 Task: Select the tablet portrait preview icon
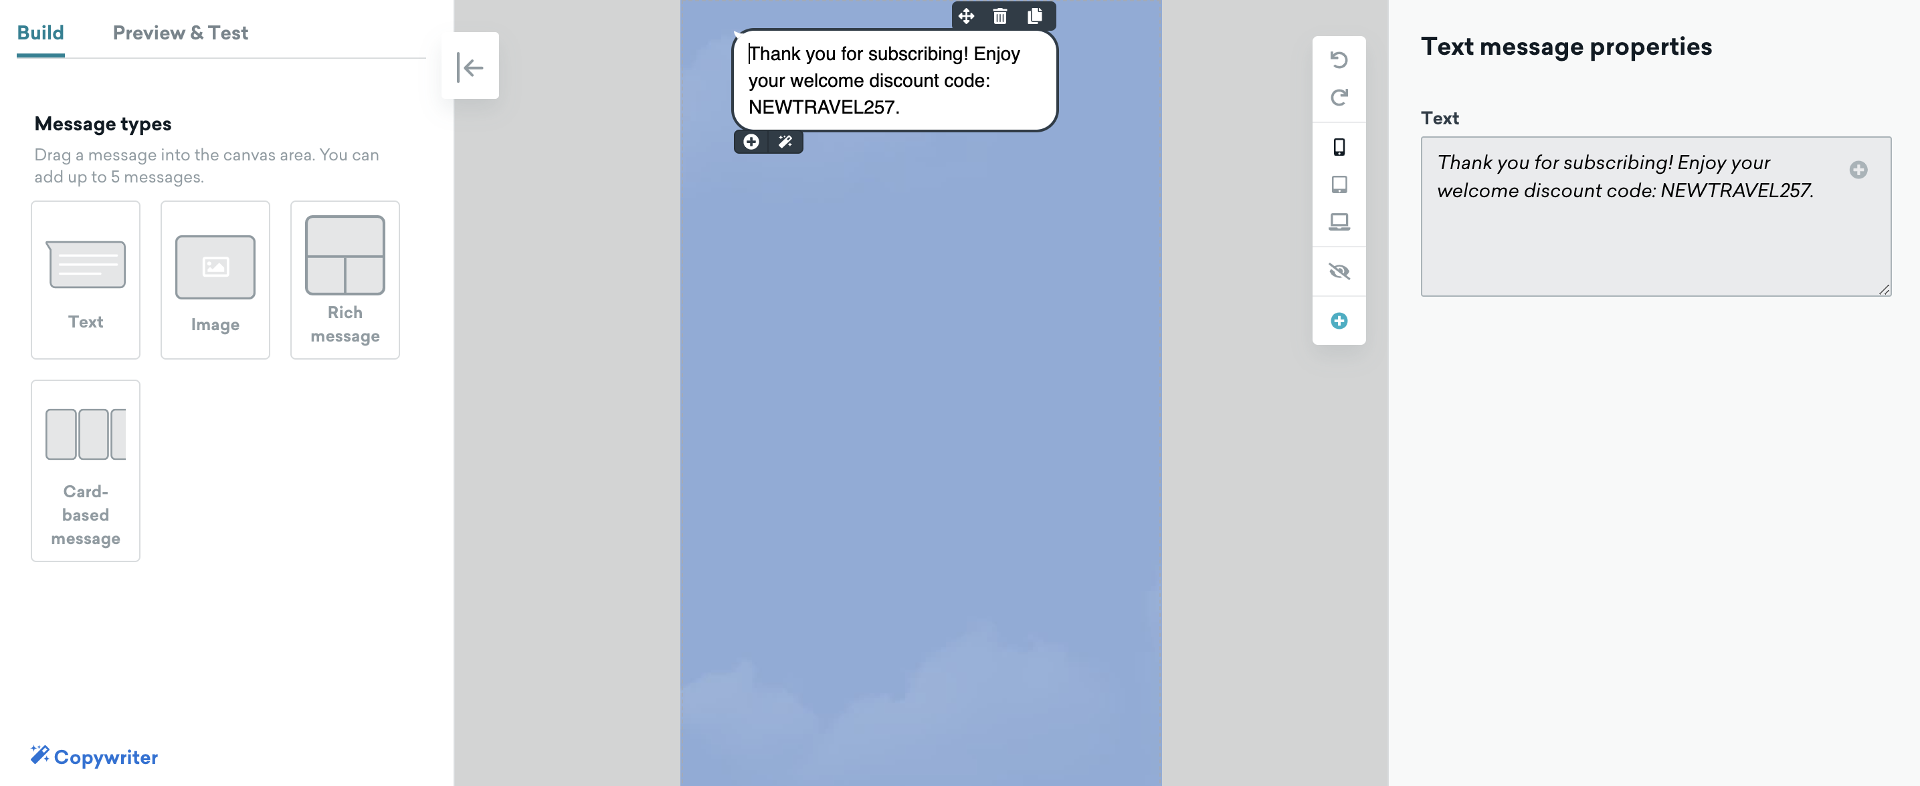(1339, 184)
